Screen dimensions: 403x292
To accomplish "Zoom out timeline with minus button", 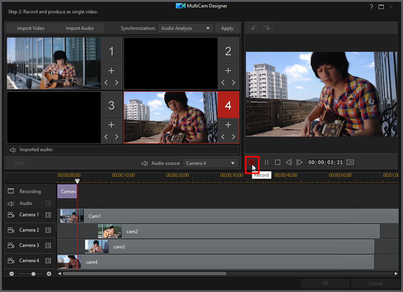I will pyautogui.click(x=11, y=274).
